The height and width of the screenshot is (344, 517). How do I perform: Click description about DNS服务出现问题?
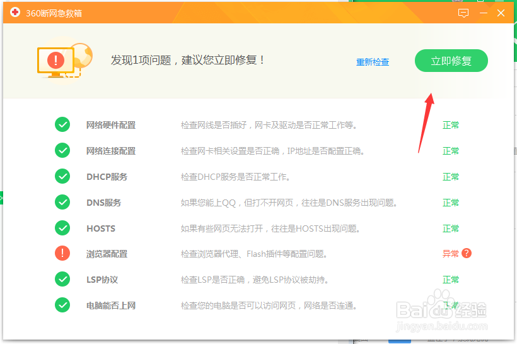pos(289,203)
